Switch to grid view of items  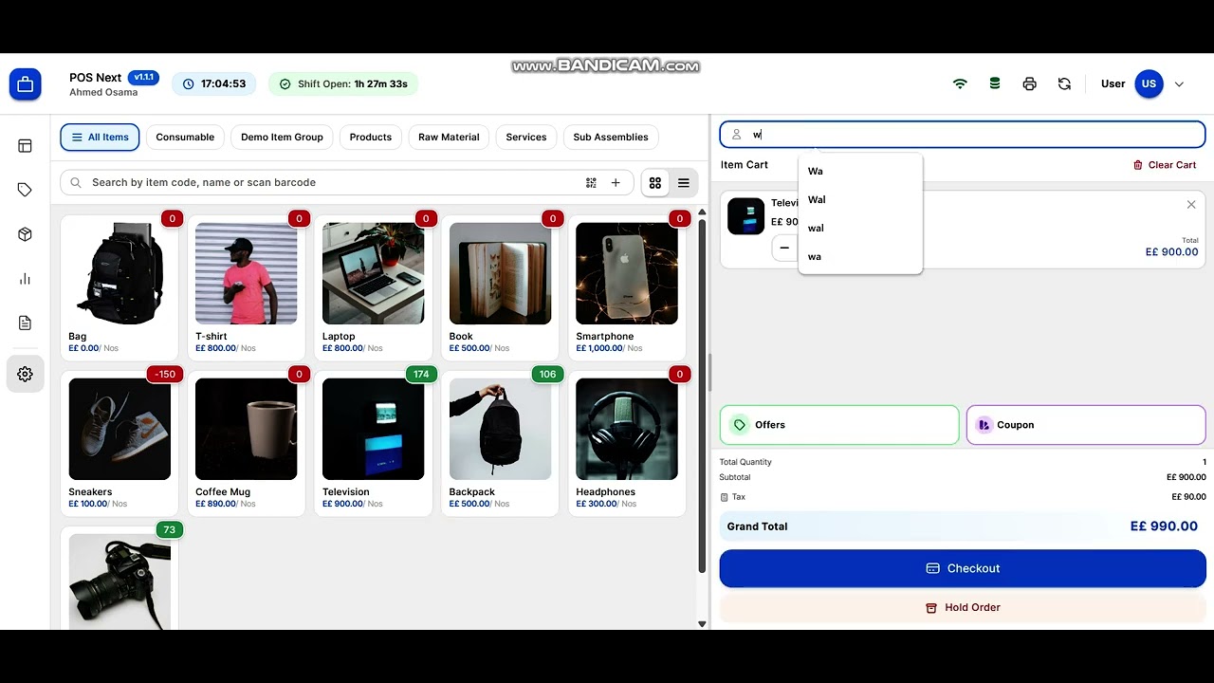coord(655,182)
